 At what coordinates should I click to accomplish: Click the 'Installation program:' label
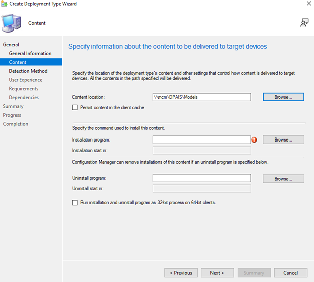tap(91, 140)
